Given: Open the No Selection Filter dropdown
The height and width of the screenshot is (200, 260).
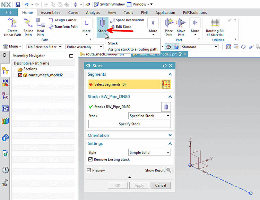Looking at the screenshot, I should coord(45,47).
